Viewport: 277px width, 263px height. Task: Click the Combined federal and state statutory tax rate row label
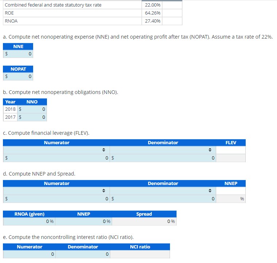(53, 5)
